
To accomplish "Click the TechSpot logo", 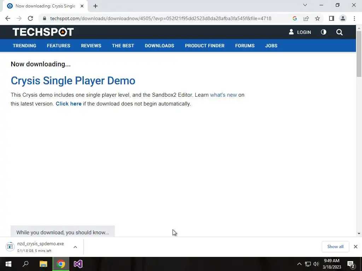I will [x=43, y=32].
